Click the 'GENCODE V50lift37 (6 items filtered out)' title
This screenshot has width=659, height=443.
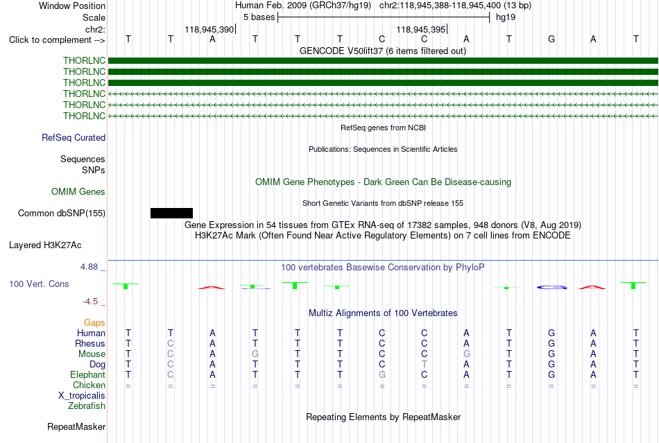(382, 51)
